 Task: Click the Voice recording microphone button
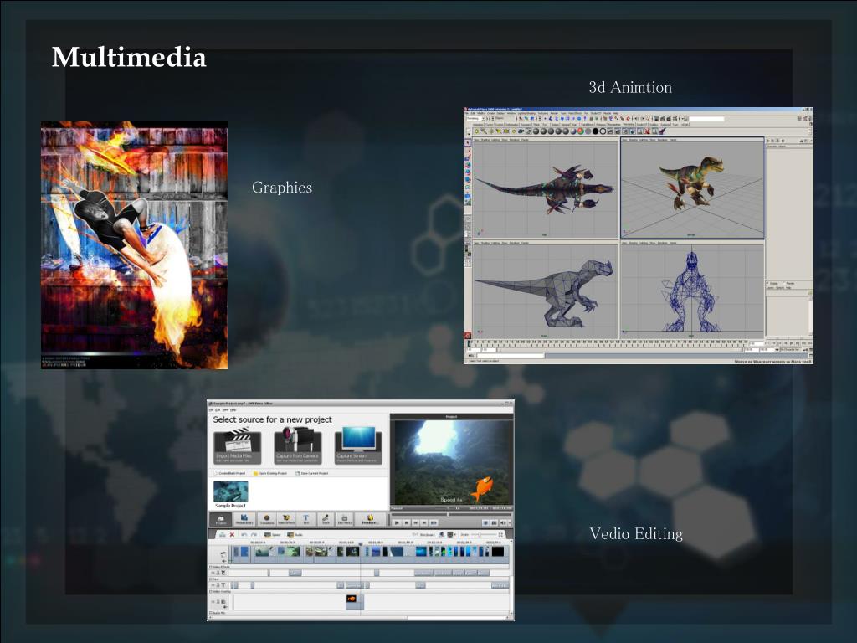326,519
